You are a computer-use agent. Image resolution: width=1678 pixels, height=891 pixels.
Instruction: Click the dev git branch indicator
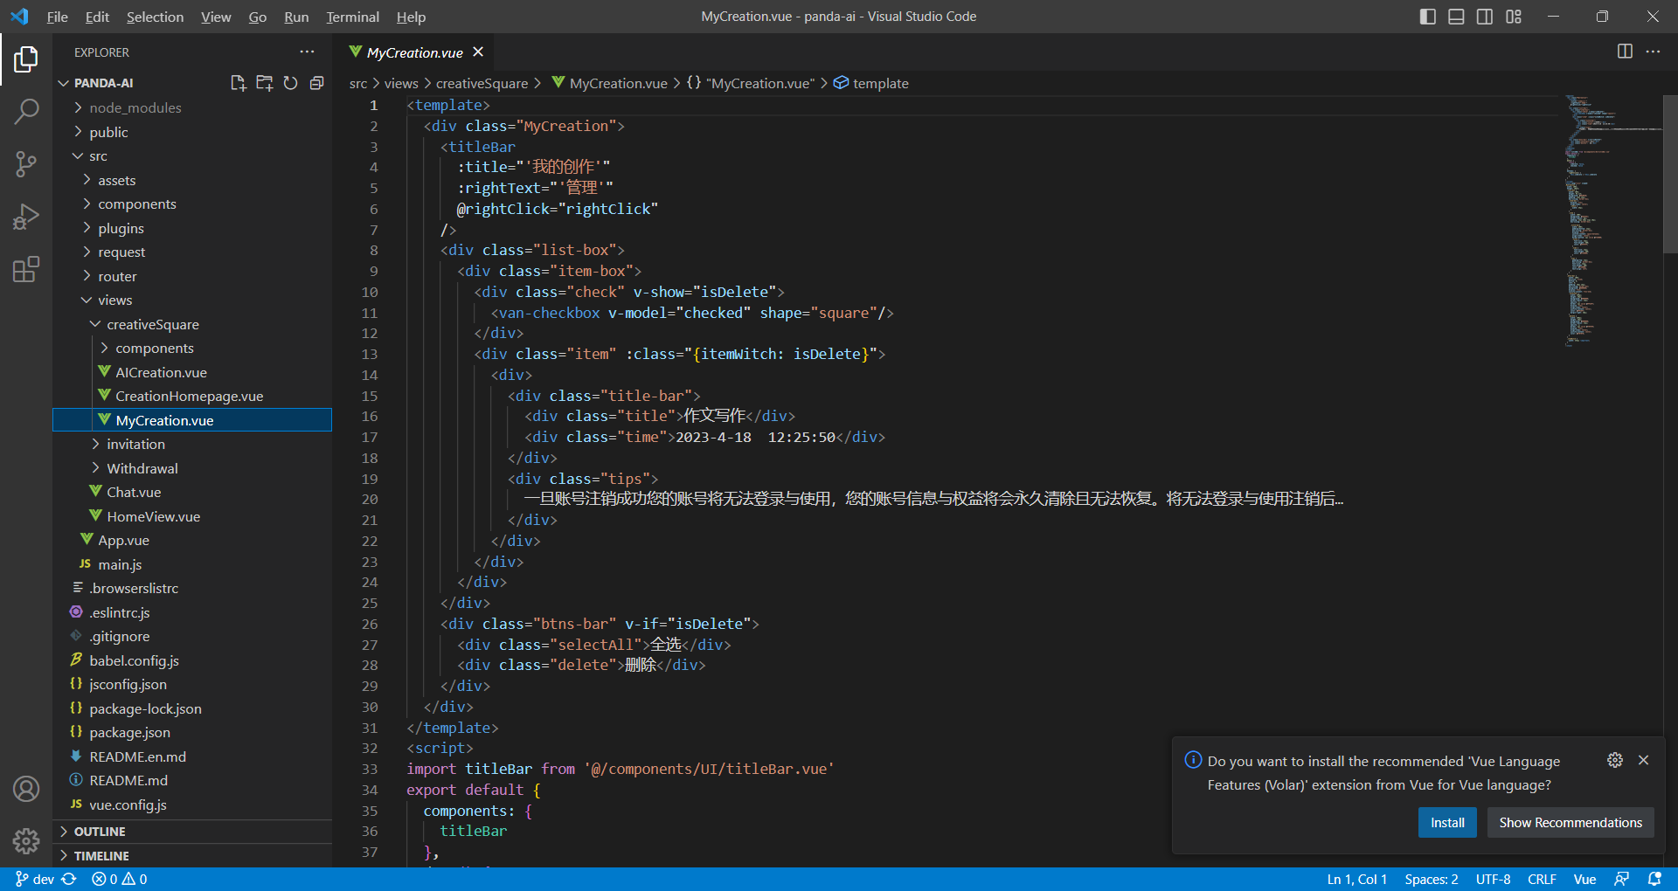pos(35,879)
